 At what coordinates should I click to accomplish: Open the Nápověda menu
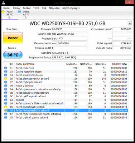click(54, 8)
